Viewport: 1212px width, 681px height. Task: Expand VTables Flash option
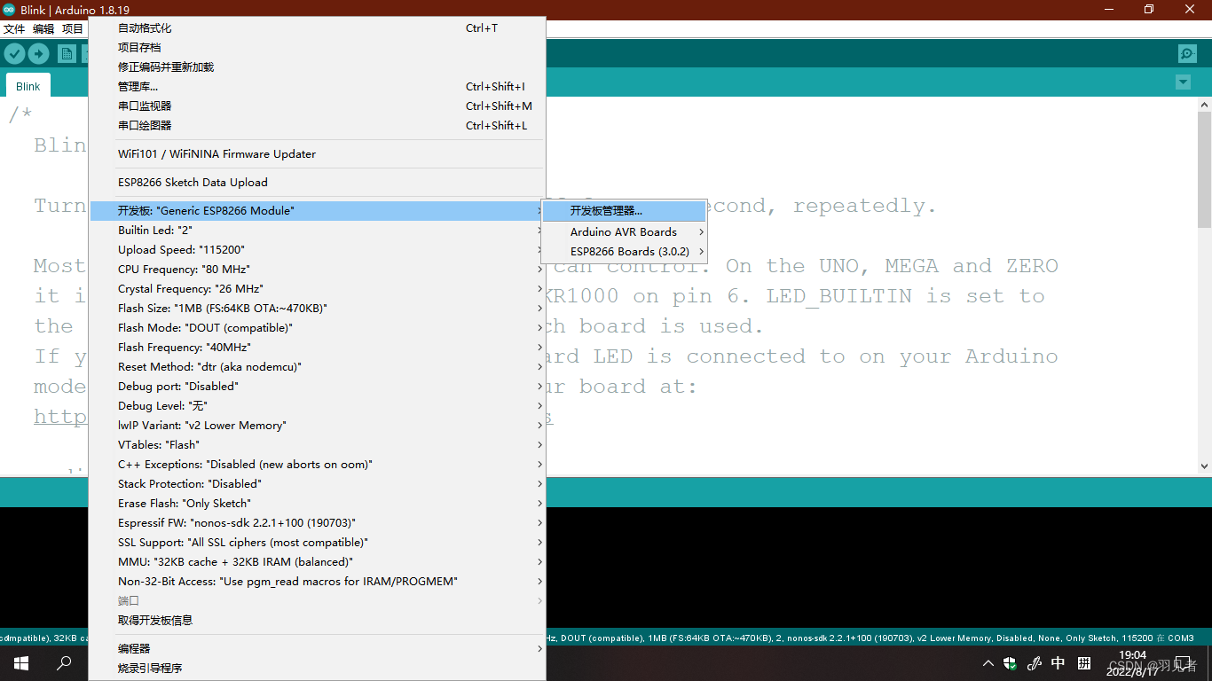[317, 445]
